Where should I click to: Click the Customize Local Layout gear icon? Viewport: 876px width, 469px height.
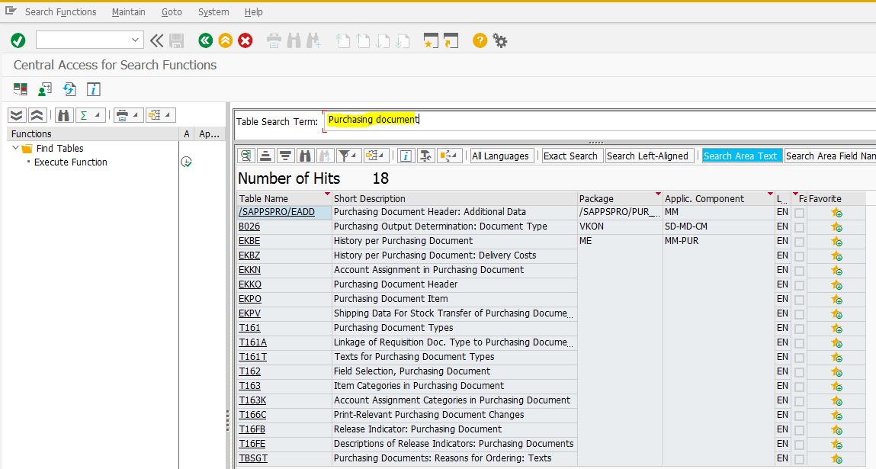[500, 40]
